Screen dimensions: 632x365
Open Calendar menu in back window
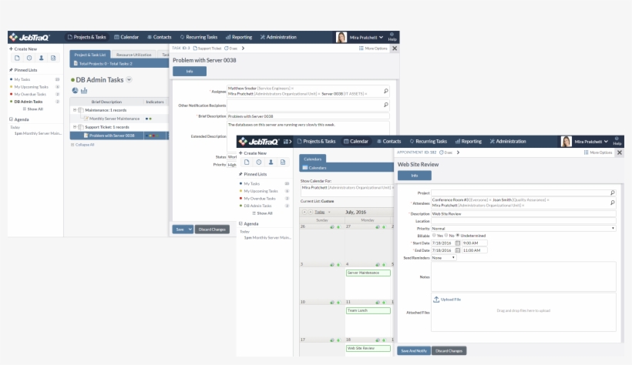coord(126,37)
